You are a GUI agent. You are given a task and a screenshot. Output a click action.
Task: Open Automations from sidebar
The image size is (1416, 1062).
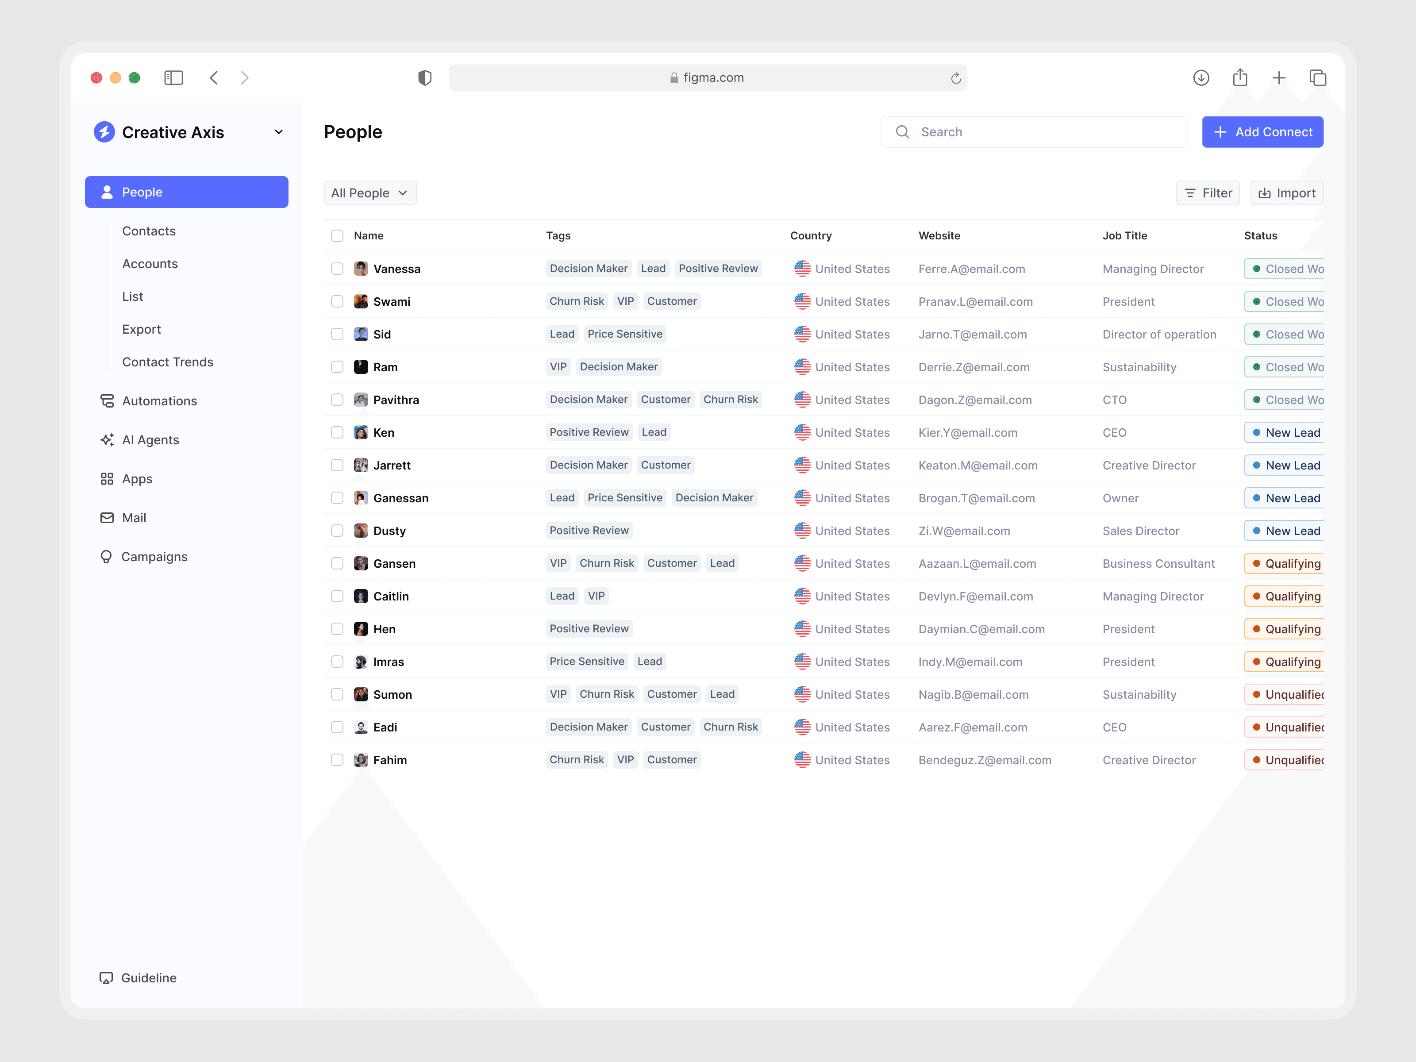tap(159, 401)
